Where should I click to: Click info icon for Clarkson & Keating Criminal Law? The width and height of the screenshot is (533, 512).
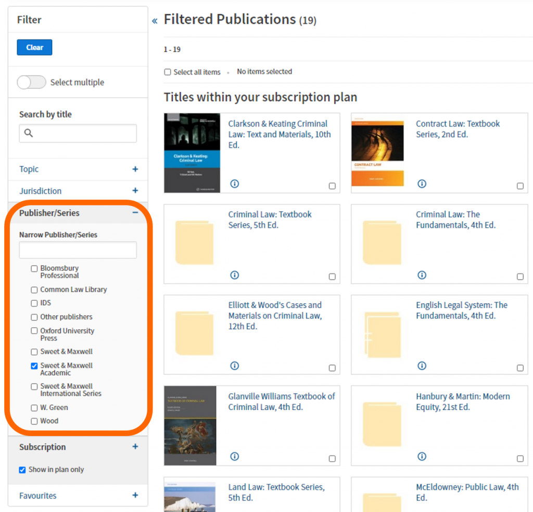coord(234,184)
